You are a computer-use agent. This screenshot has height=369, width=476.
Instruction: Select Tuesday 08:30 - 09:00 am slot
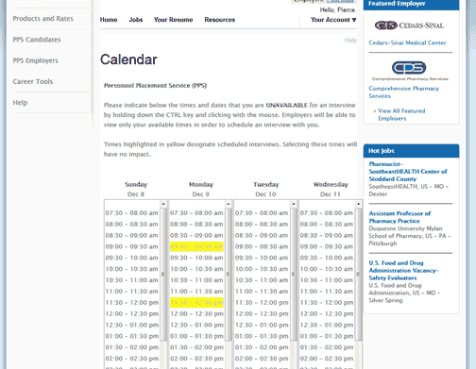click(x=262, y=235)
